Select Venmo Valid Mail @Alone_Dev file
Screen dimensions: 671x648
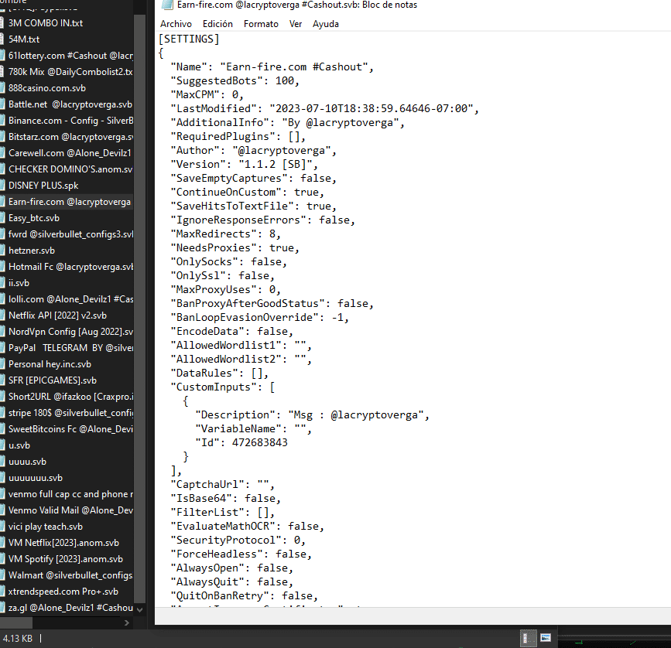(x=67, y=510)
